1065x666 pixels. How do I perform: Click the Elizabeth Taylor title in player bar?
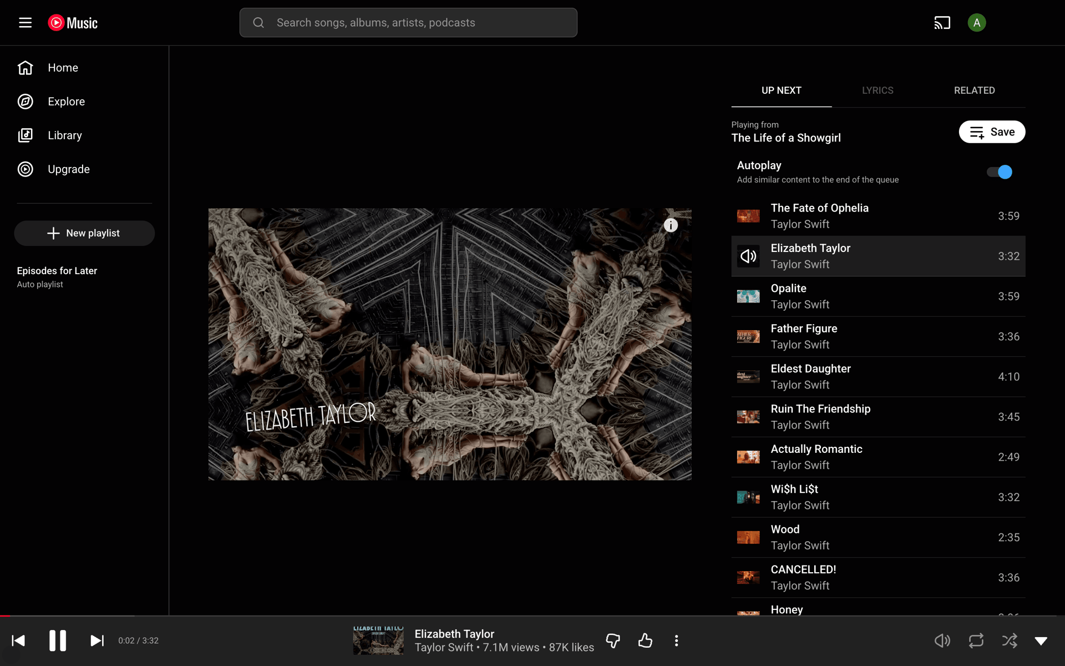[454, 634]
